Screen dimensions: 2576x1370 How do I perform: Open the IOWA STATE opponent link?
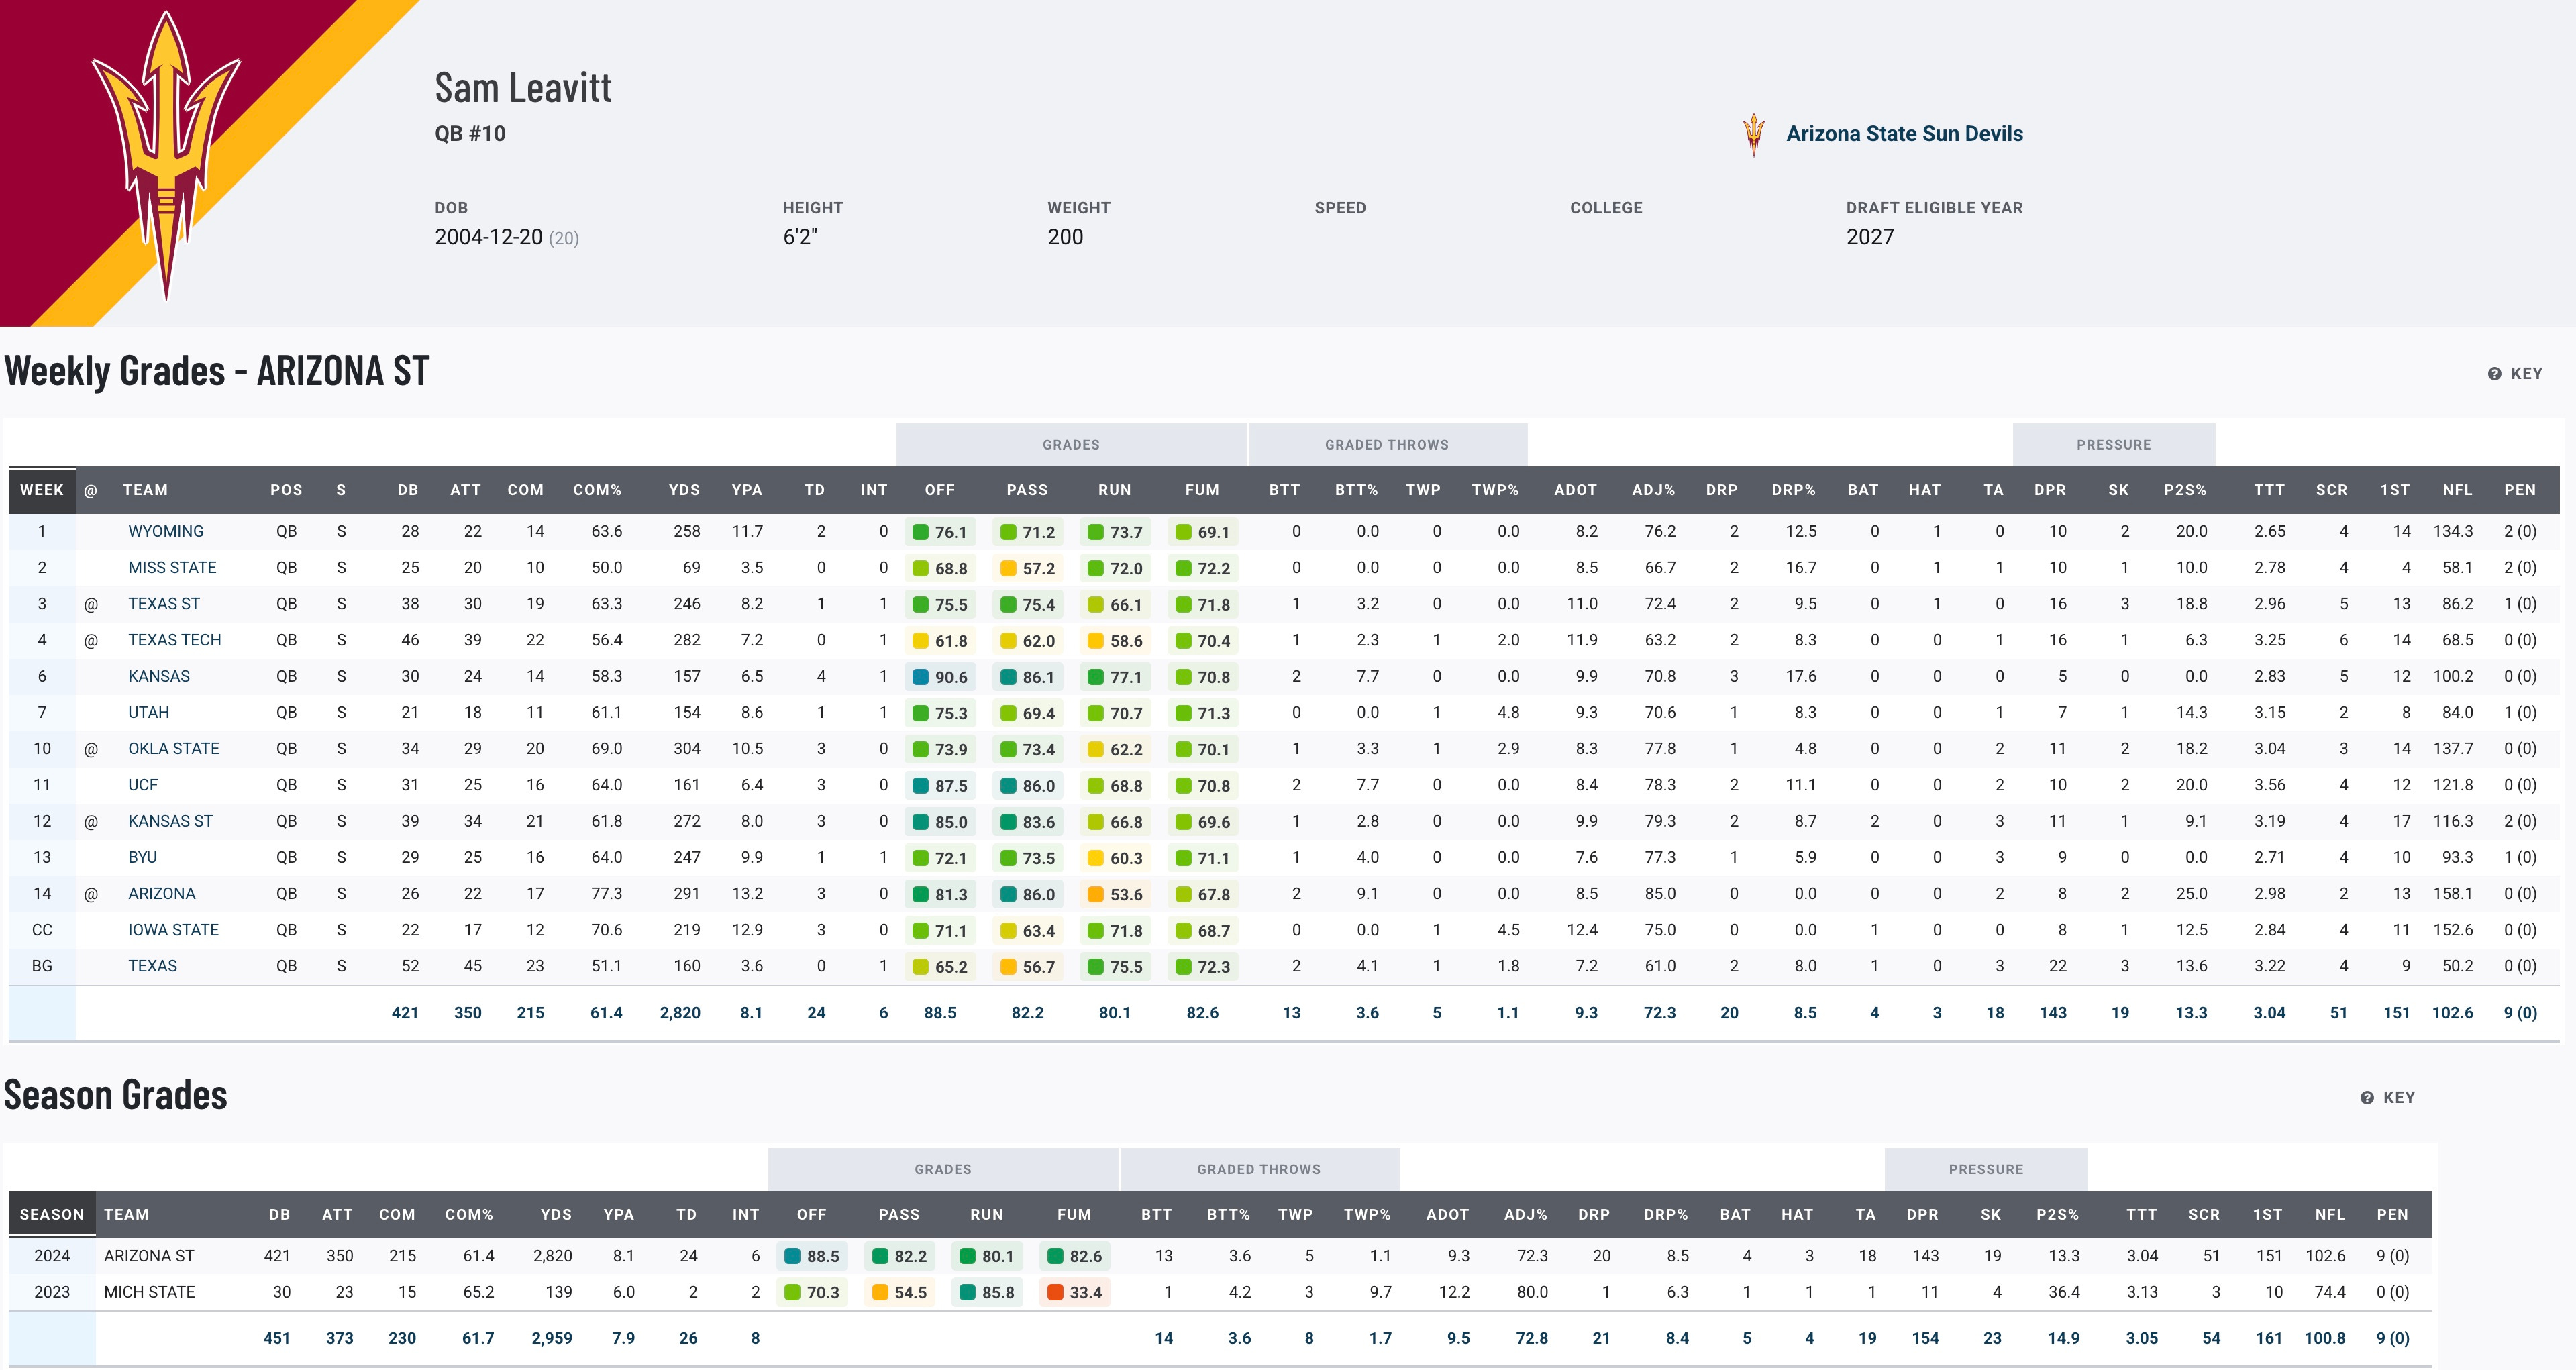173,930
